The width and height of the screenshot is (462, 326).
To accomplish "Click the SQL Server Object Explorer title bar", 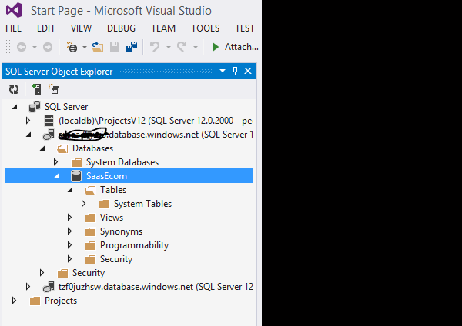I will click(129, 71).
